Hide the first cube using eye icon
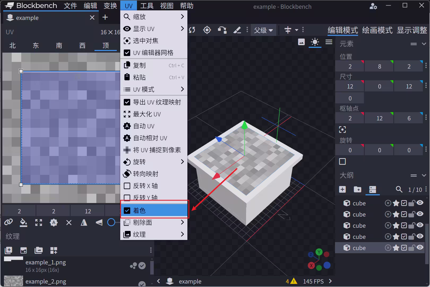This screenshot has height=287, width=430. [x=420, y=203]
